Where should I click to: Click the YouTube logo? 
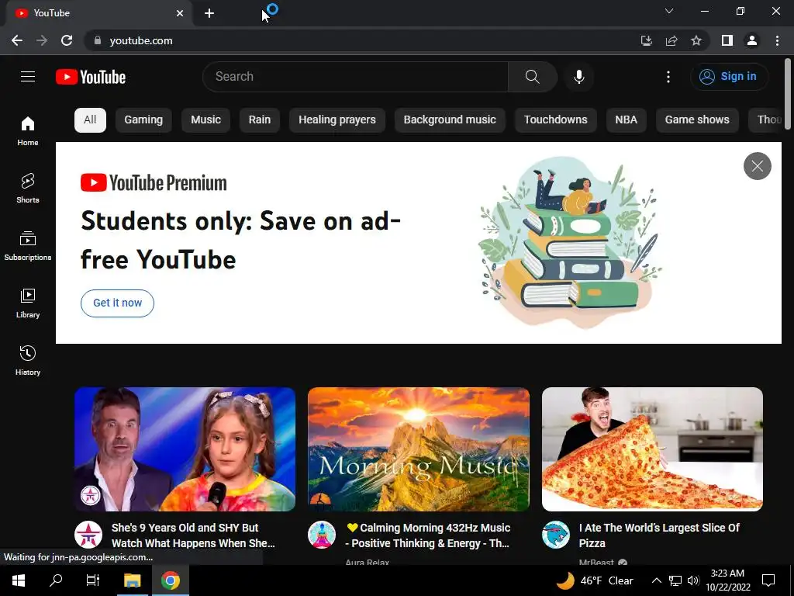coord(91,77)
